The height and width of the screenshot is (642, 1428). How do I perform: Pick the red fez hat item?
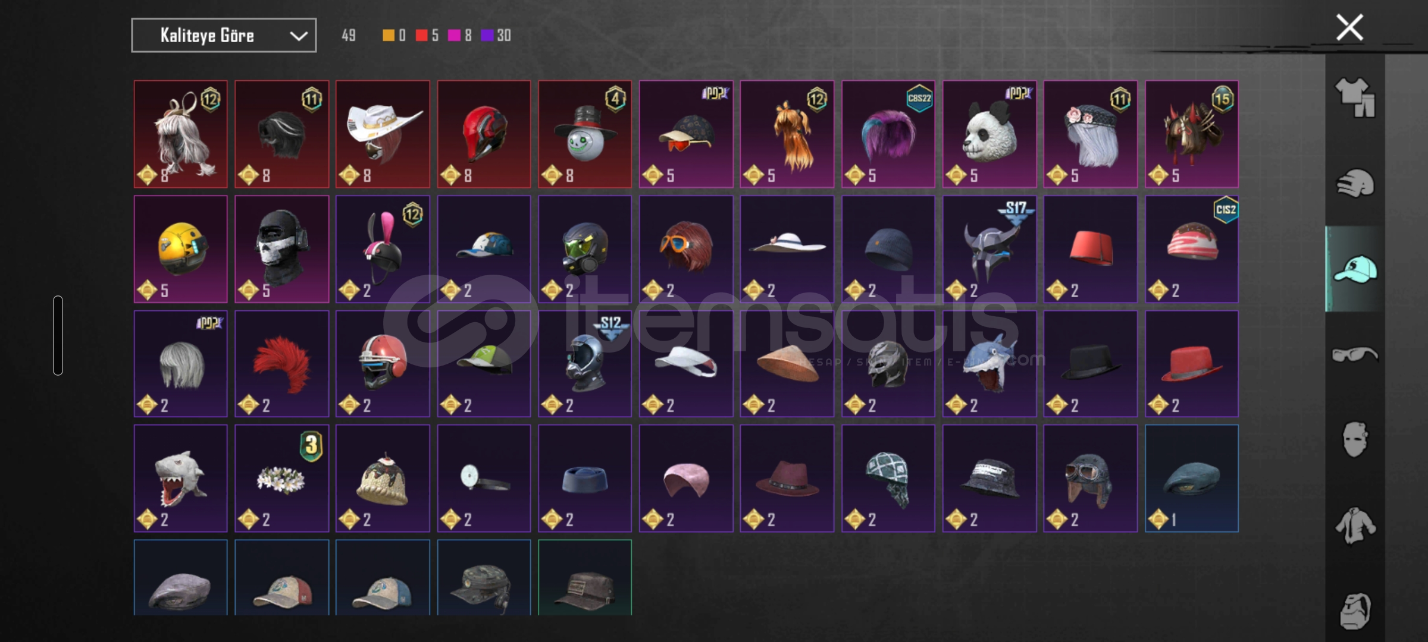click(1091, 249)
